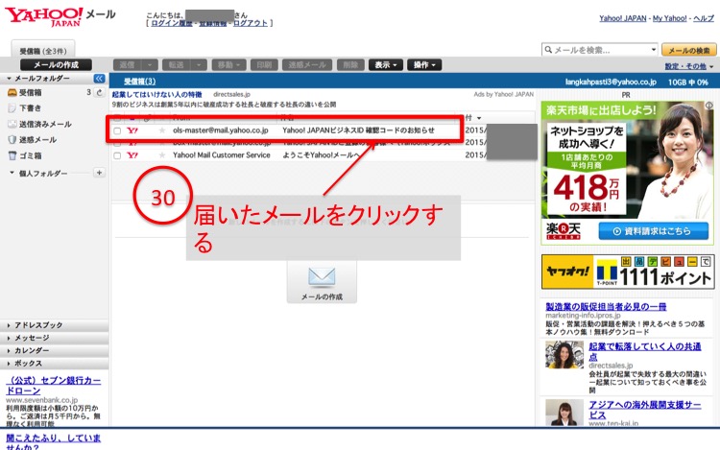Open the 送信済みメール sent folder
The image size is (720, 450).
pyautogui.click(x=45, y=125)
